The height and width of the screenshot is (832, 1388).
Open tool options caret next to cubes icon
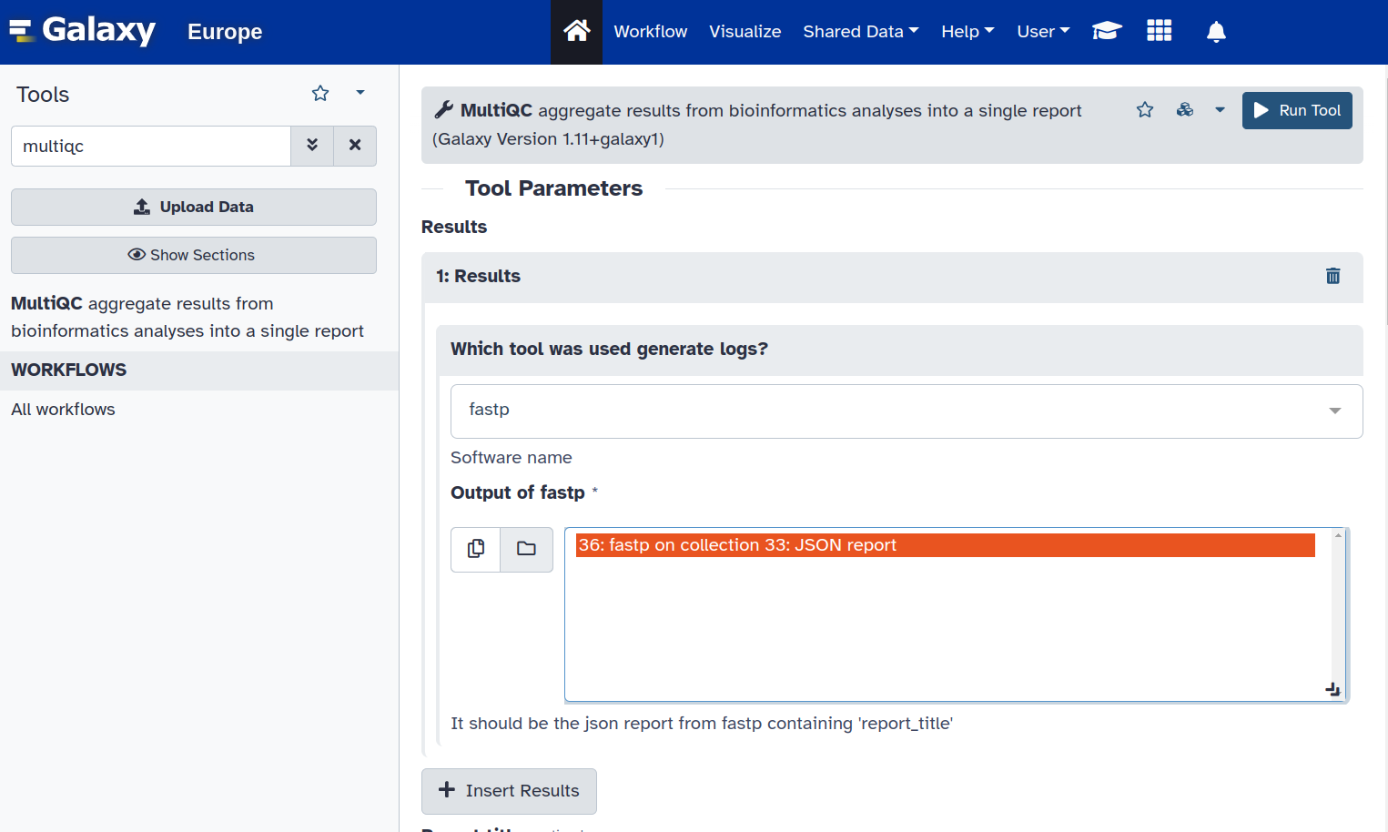pyautogui.click(x=1220, y=110)
